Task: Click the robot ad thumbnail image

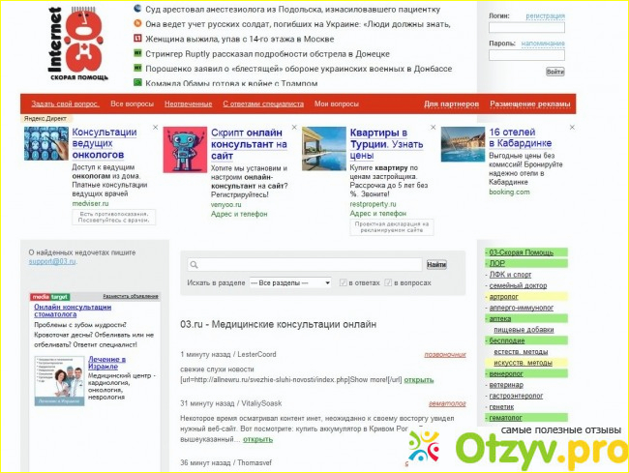Action: tap(184, 151)
